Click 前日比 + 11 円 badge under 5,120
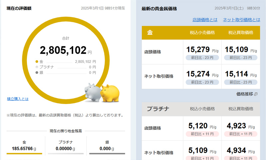266x160 pixels. (202, 134)
